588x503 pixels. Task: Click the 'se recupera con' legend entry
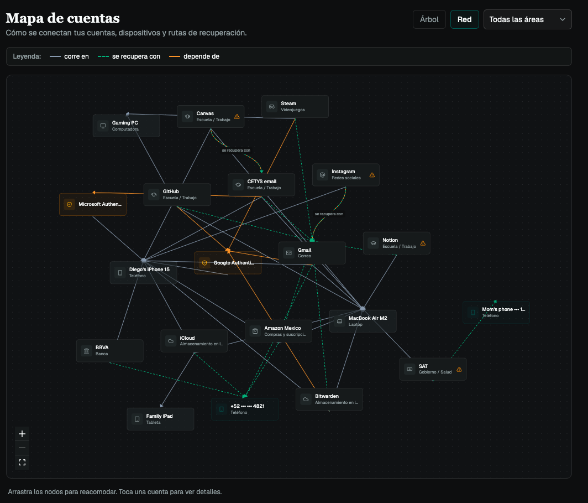click(x=129, y=56)
